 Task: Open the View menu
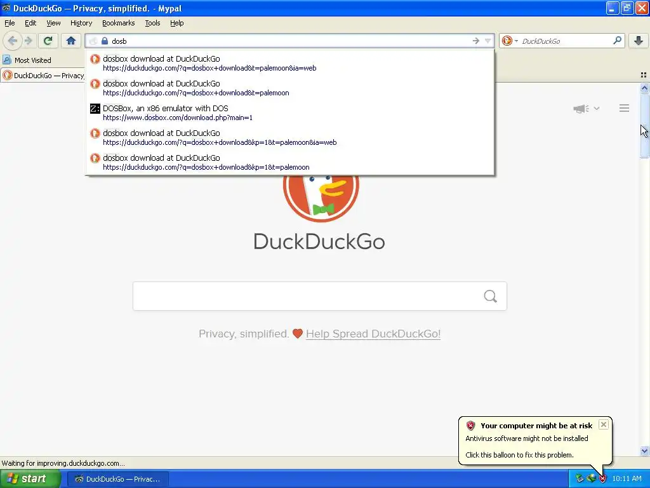[53, 23]
